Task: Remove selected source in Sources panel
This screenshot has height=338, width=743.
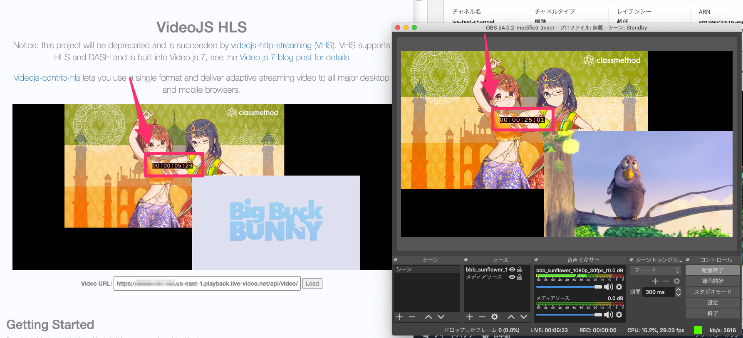Action: click(x=482, y=317)
